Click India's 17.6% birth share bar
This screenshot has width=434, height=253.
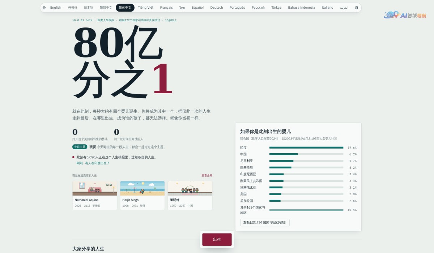pos(306,147)
